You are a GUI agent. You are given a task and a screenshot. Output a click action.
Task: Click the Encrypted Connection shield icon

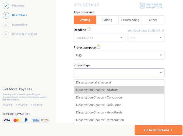[x=142, y=6]
